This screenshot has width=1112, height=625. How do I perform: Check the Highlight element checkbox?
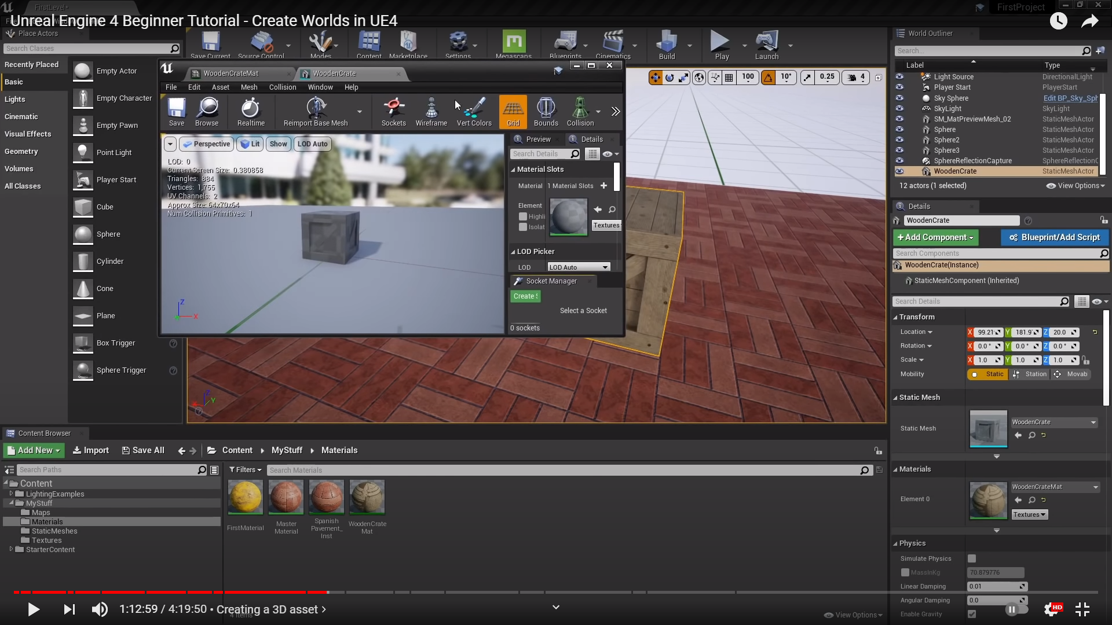523,216
